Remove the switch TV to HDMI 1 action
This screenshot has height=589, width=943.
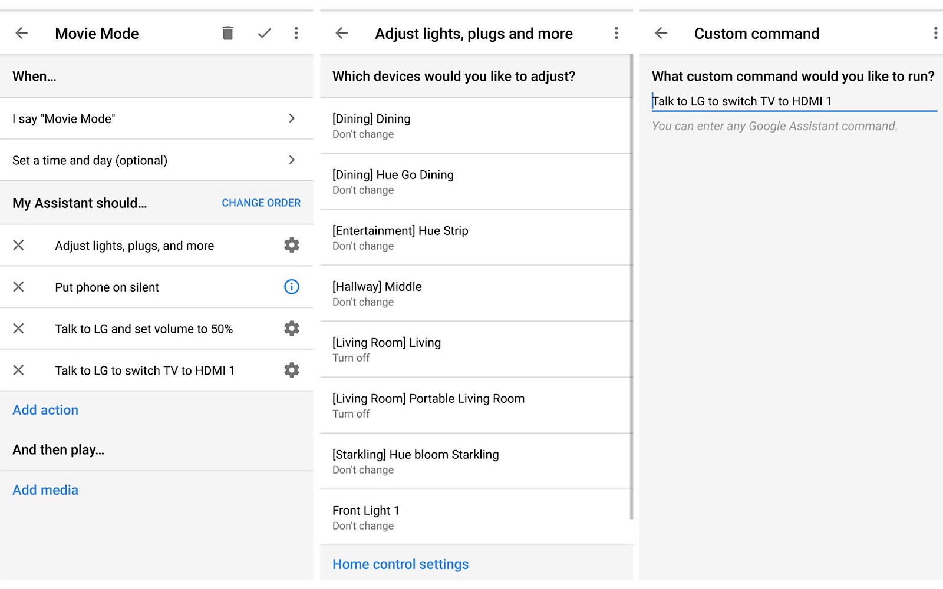pos(18,370)
